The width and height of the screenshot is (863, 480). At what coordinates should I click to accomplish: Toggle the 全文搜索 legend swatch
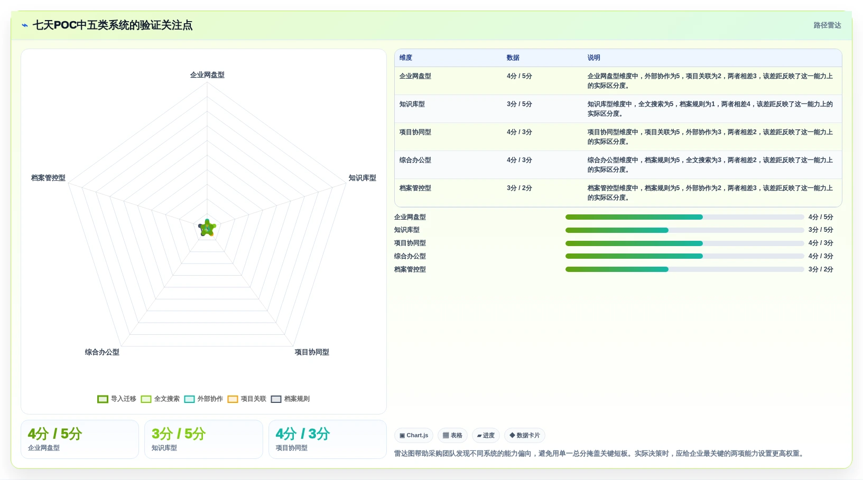click(x=146, y=399)
